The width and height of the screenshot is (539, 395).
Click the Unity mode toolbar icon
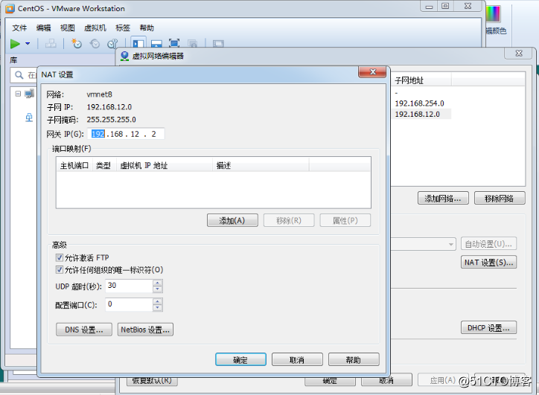coord(193,44)
